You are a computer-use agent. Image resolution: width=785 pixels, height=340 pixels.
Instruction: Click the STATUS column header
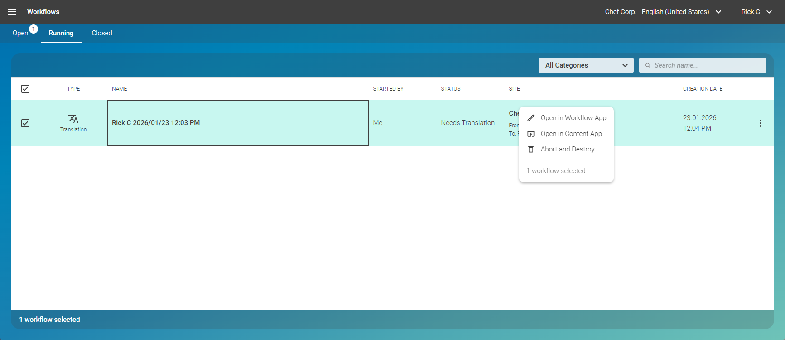[x=451, y=89]
